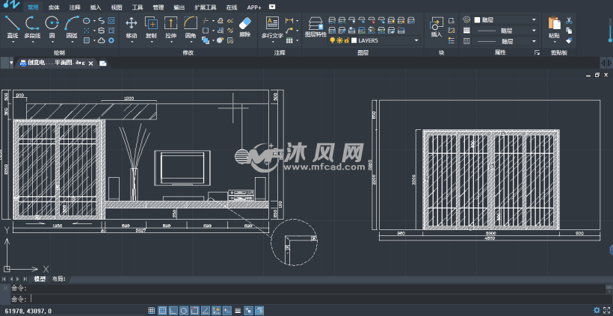
Task: Close the 平面图.dwg drawing tab
Action: click(90, 63)
